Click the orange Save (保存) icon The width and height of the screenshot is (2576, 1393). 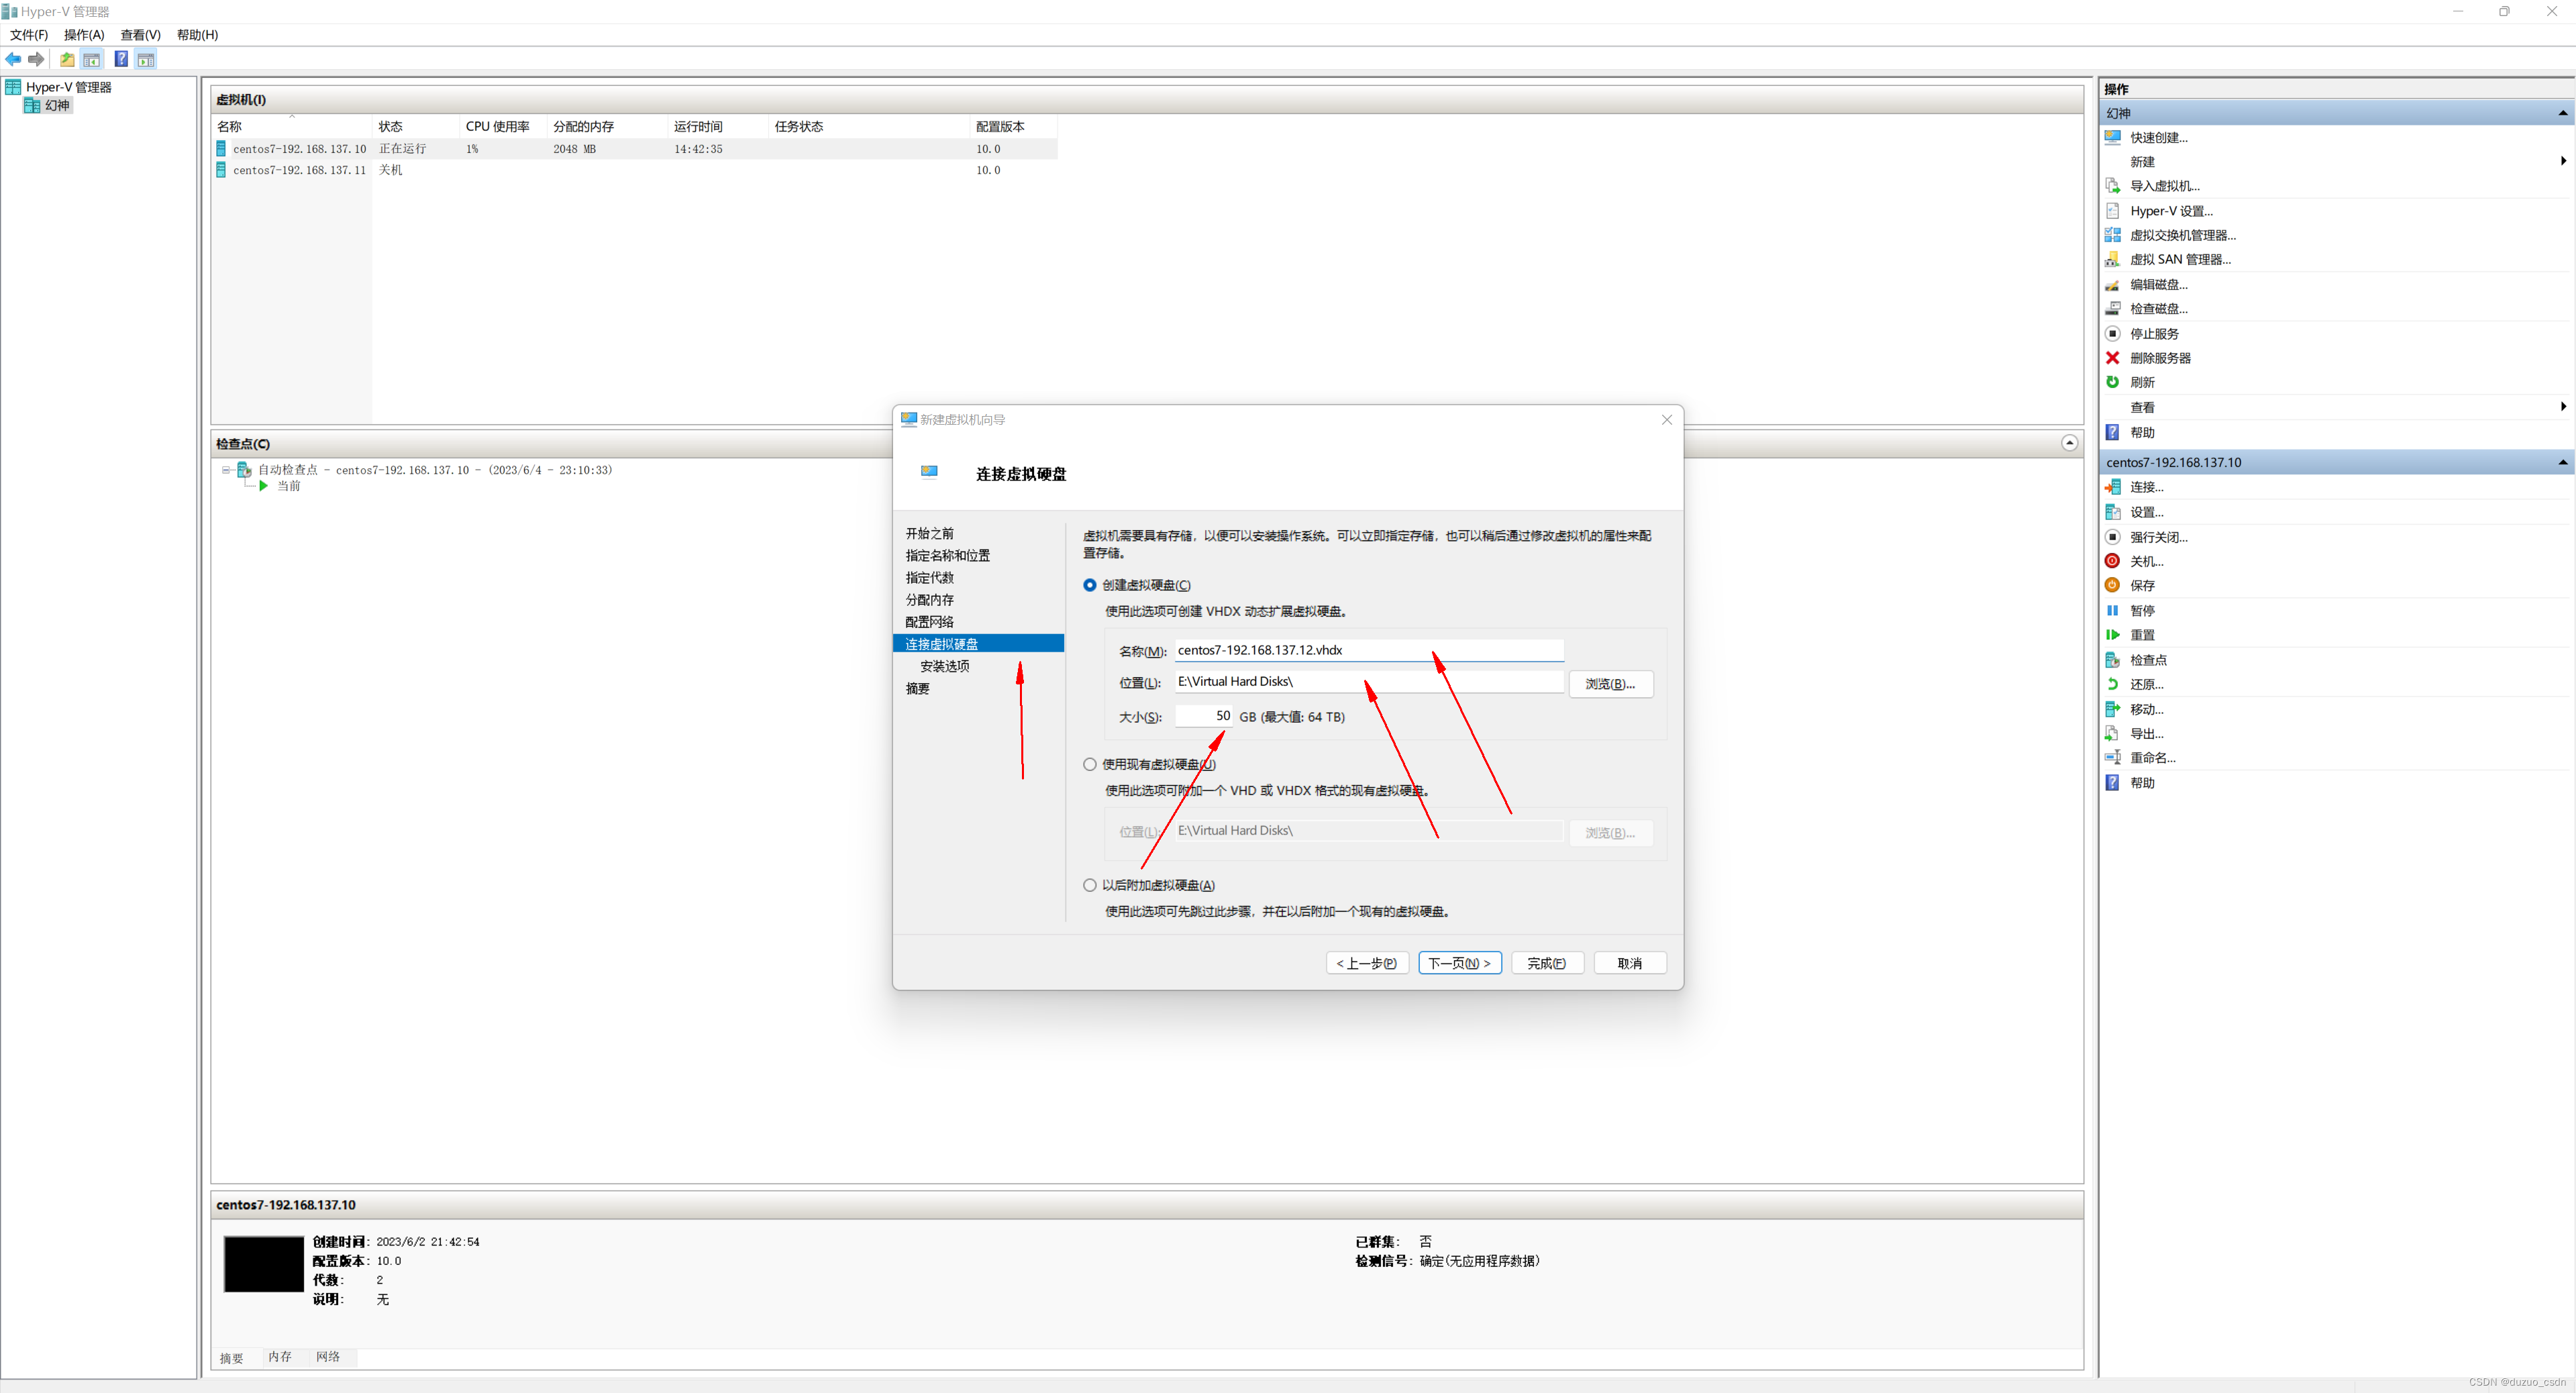(2113, 585)
